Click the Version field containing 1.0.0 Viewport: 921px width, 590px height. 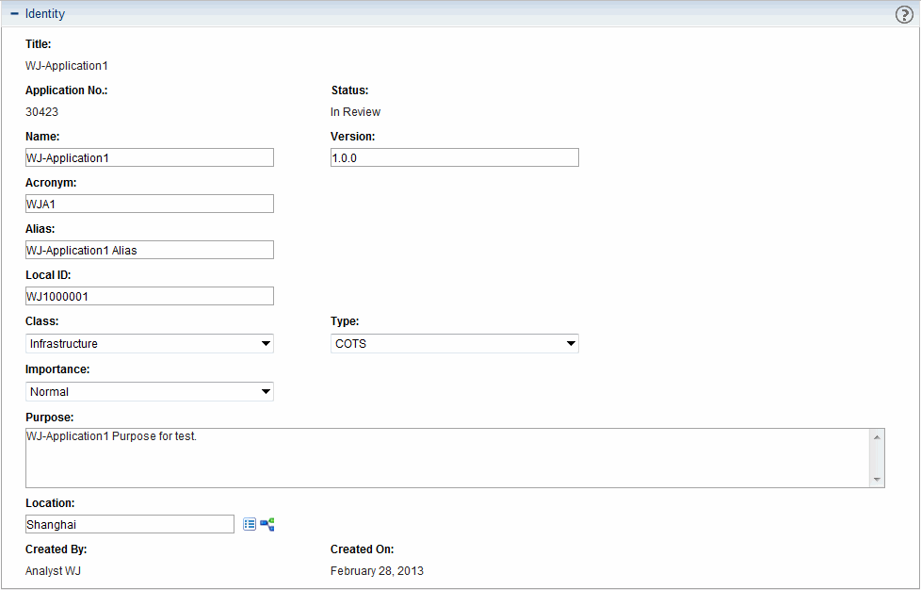(454, 158)
